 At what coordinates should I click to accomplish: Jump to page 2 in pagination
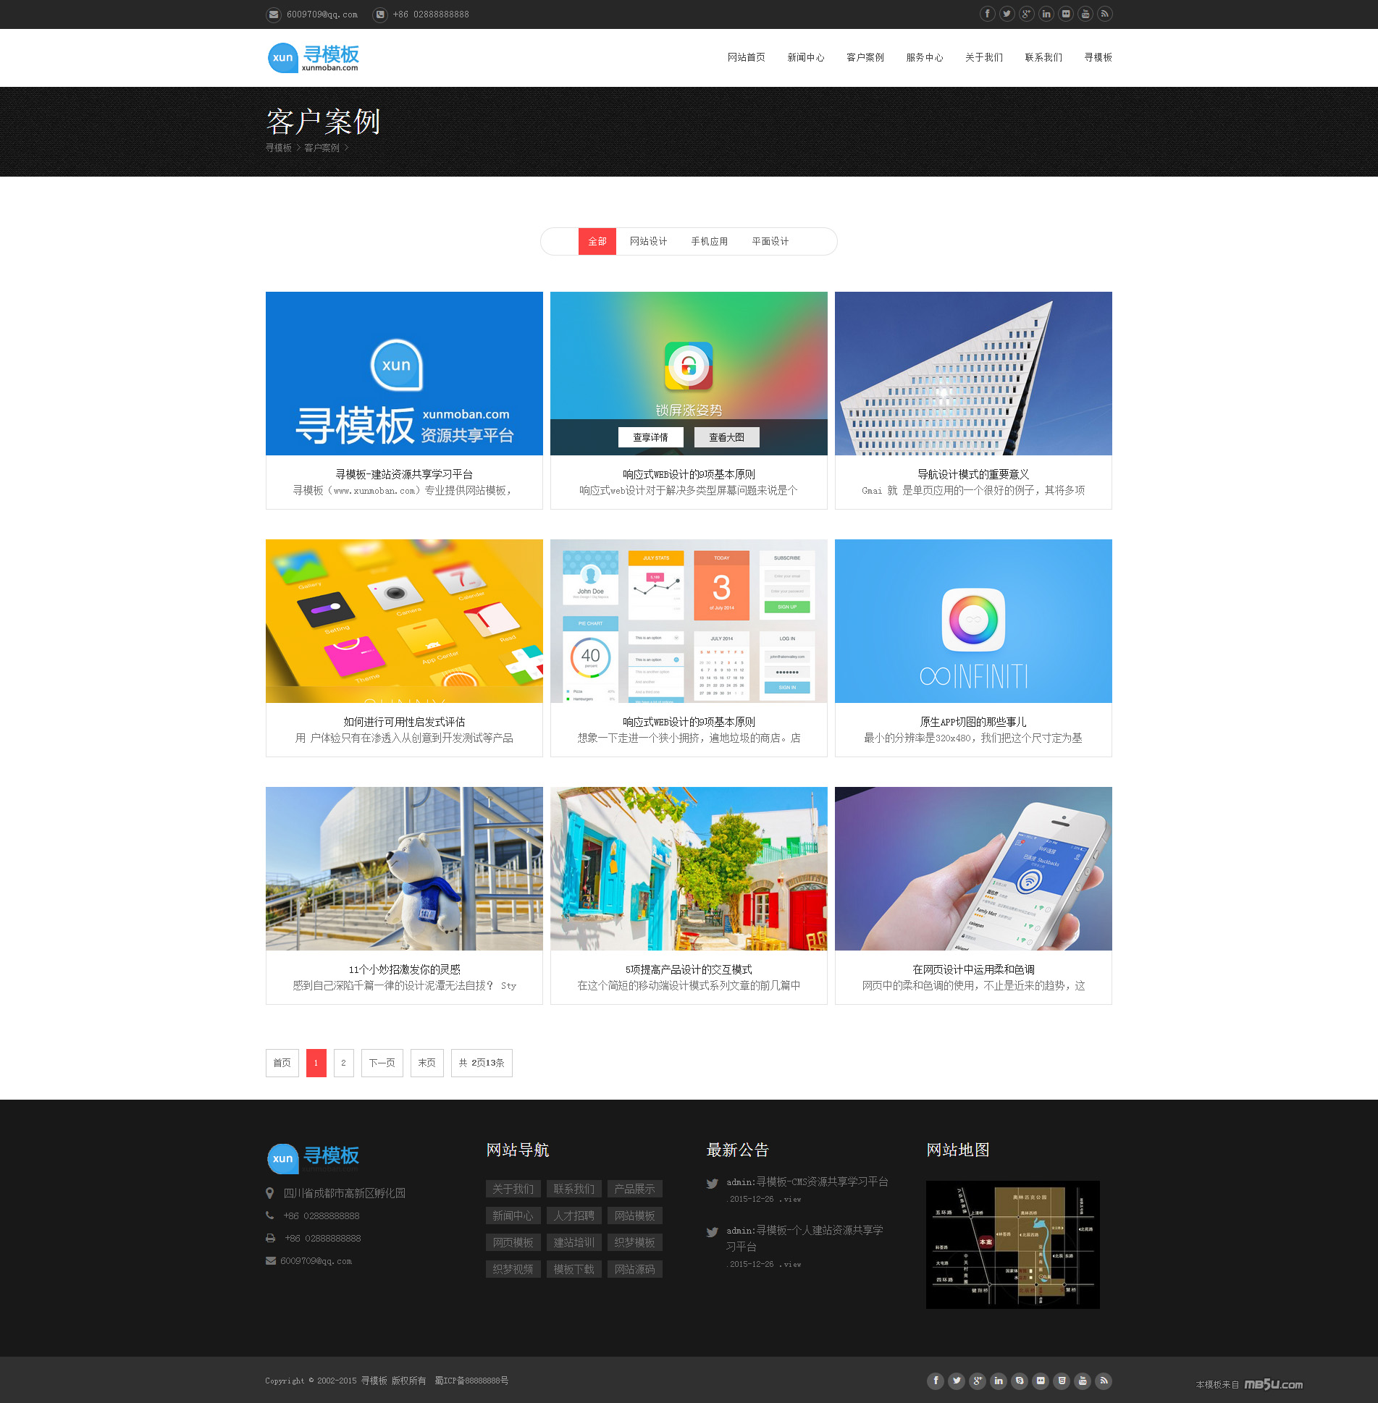[x=343, y=1063]
